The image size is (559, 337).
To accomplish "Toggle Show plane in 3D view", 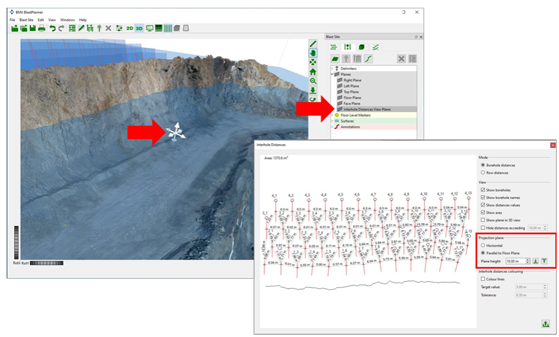I will tap(483, 220).
